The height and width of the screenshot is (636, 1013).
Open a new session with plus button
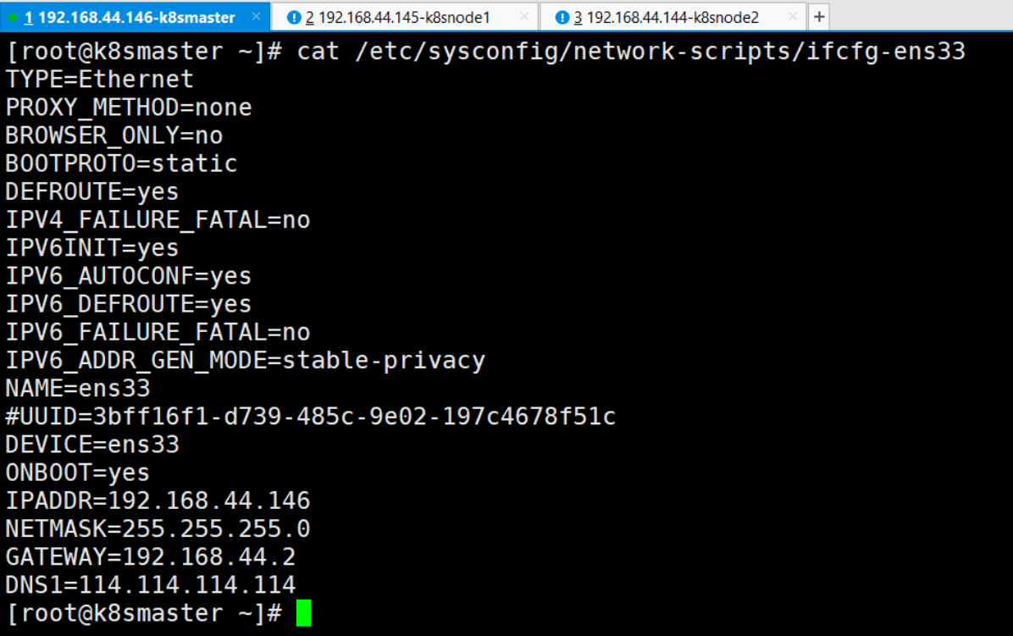[819, 17]
